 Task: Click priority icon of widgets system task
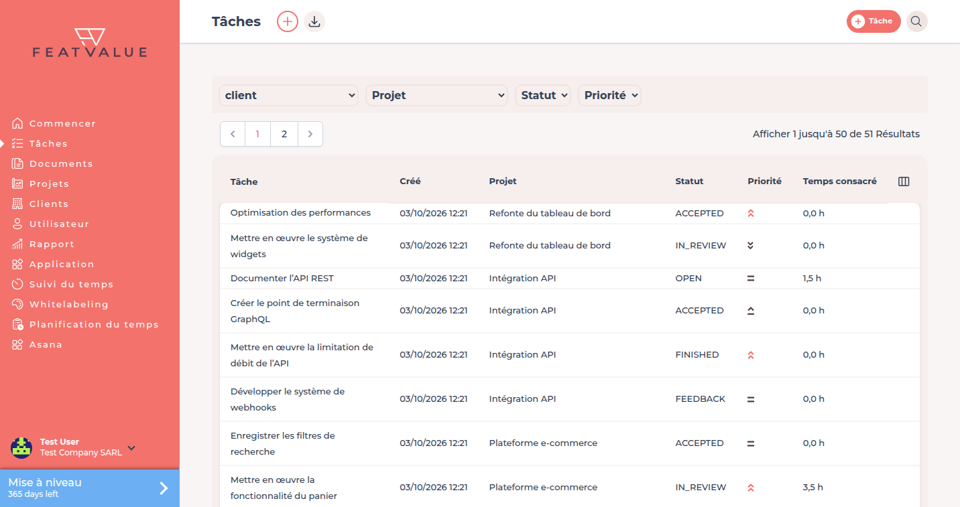coord(751,246)
